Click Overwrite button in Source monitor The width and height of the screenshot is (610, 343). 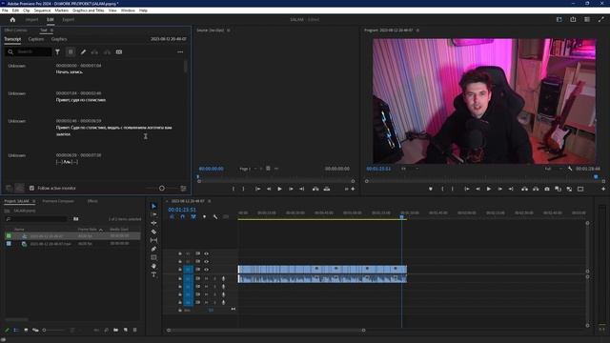coord(327,189)
